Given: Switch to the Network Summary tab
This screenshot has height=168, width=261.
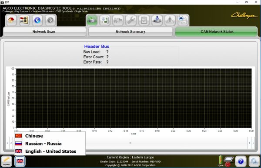Looking at the screenshot, I should (x=130, y=32).
